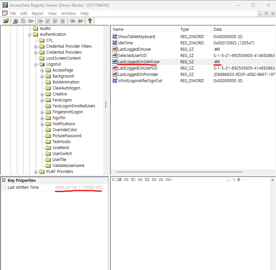Click the Open file folder toolbar icon

click(x=6, y=21)
